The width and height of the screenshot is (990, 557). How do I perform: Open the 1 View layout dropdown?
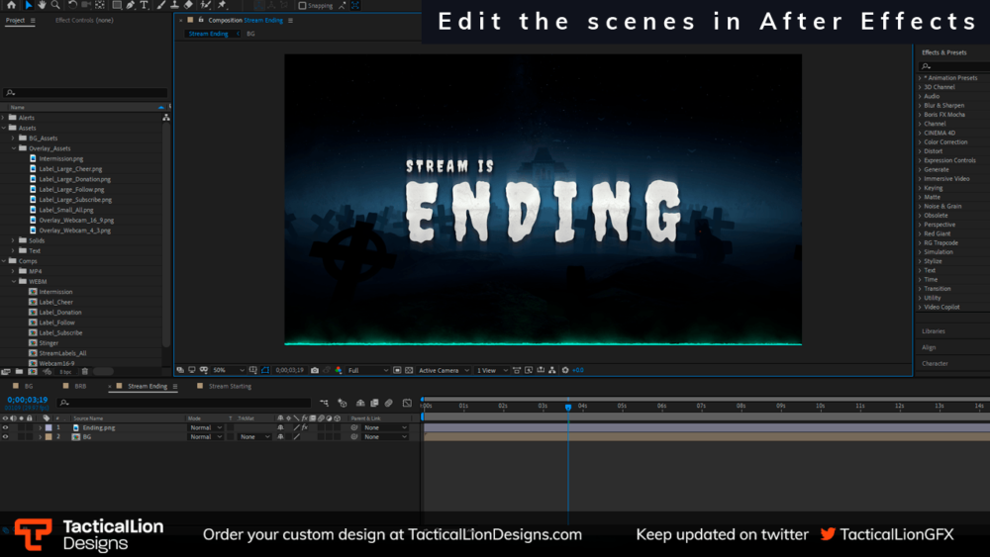point(492,370)
